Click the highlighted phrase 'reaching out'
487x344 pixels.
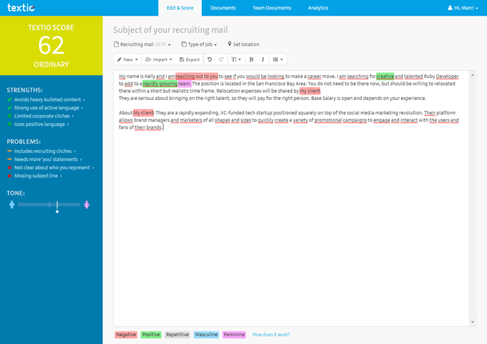pos(189,77)
